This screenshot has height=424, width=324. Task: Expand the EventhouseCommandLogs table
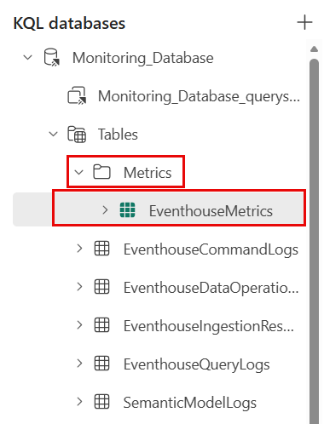point(79,249)
